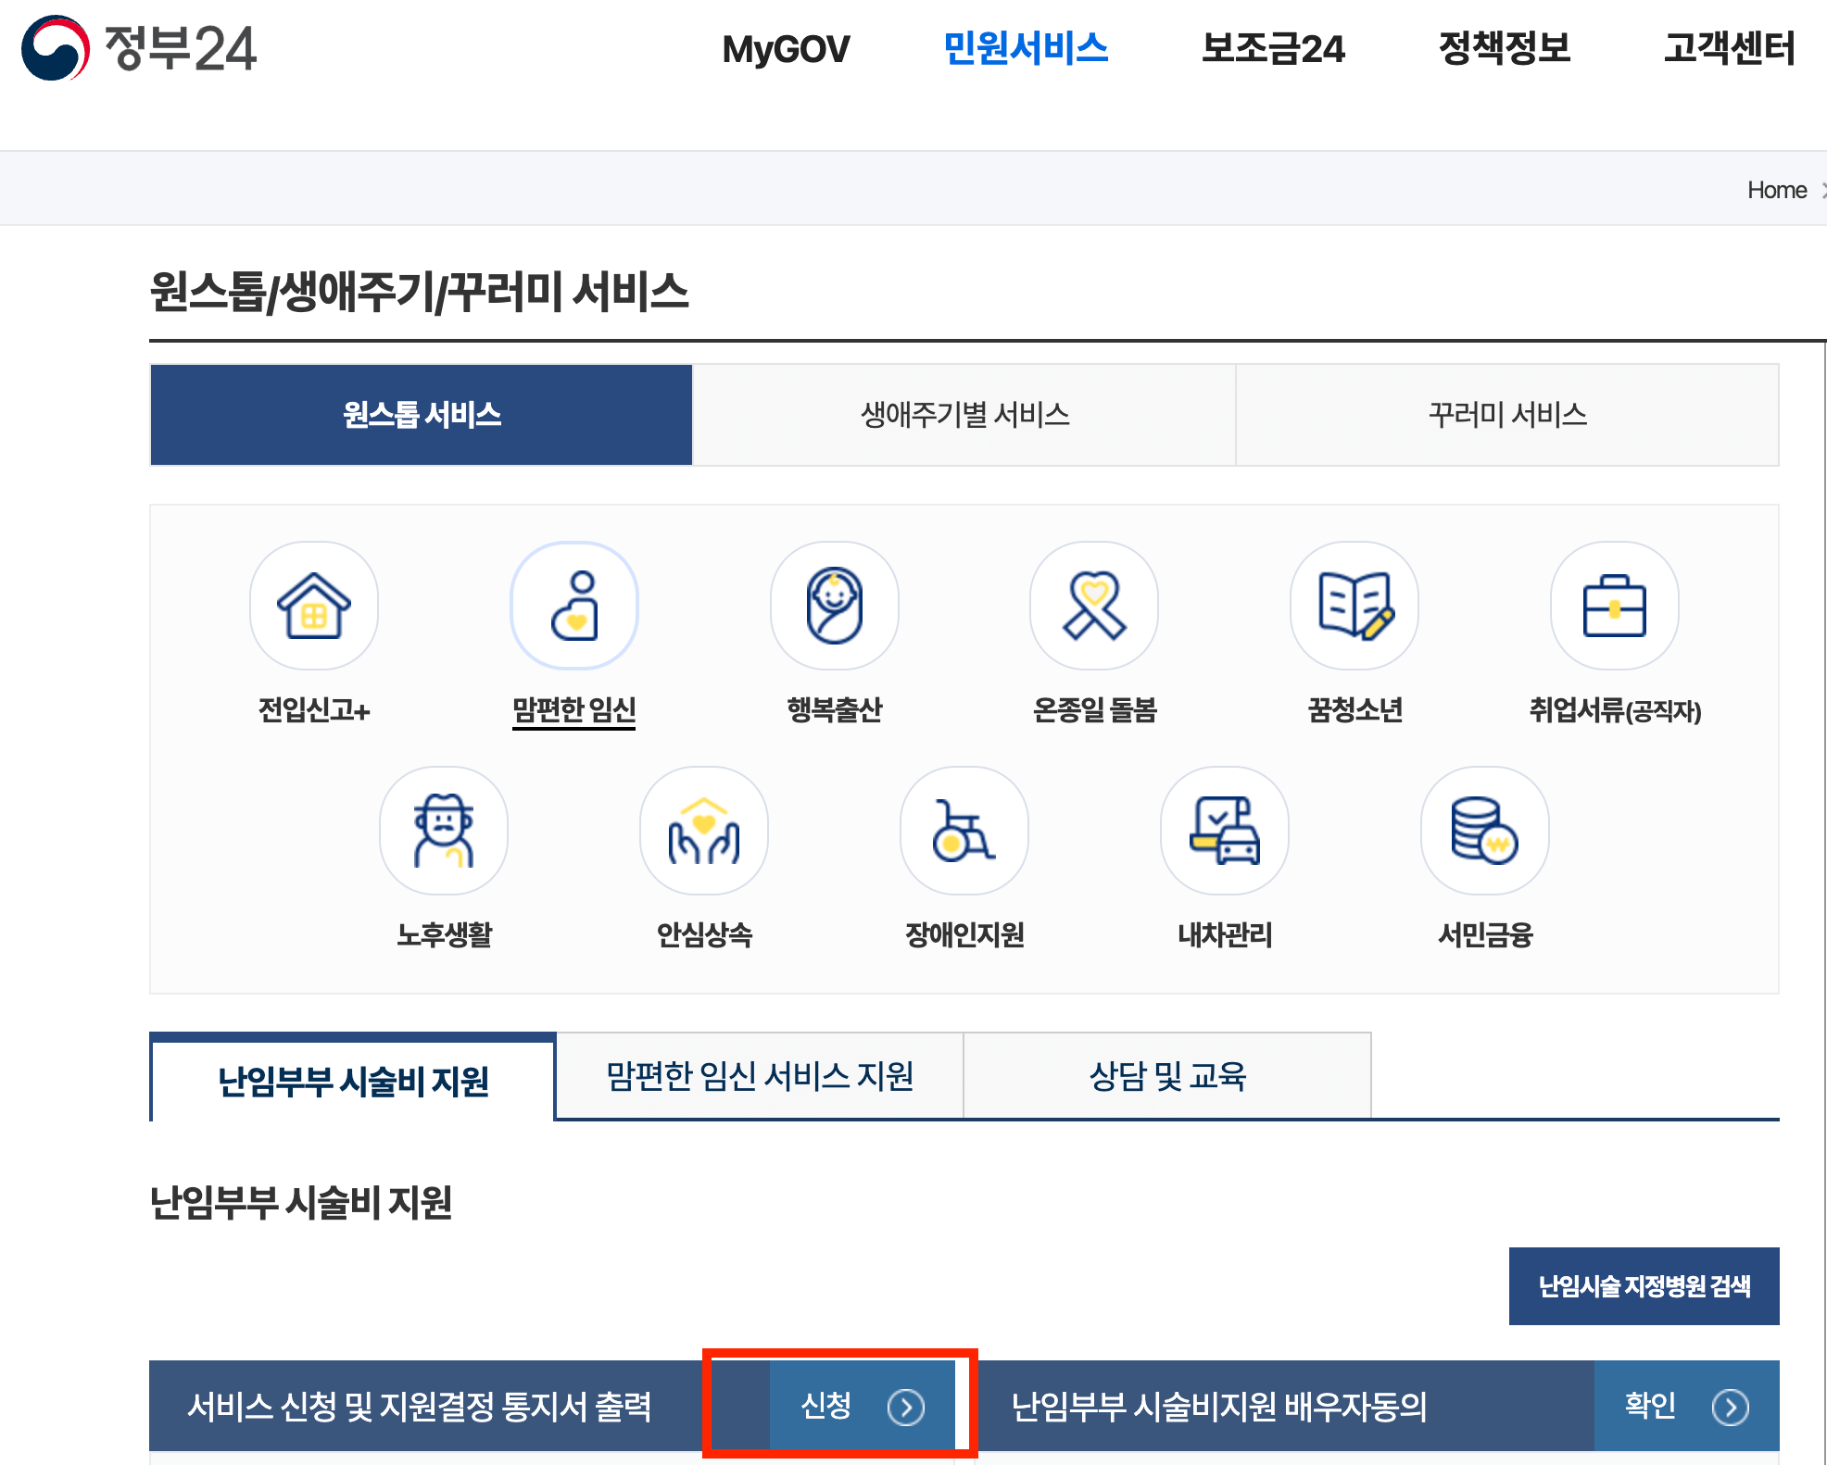
Task: Click the 취업서류(공직자) text label
Action: pos(1615,710)
